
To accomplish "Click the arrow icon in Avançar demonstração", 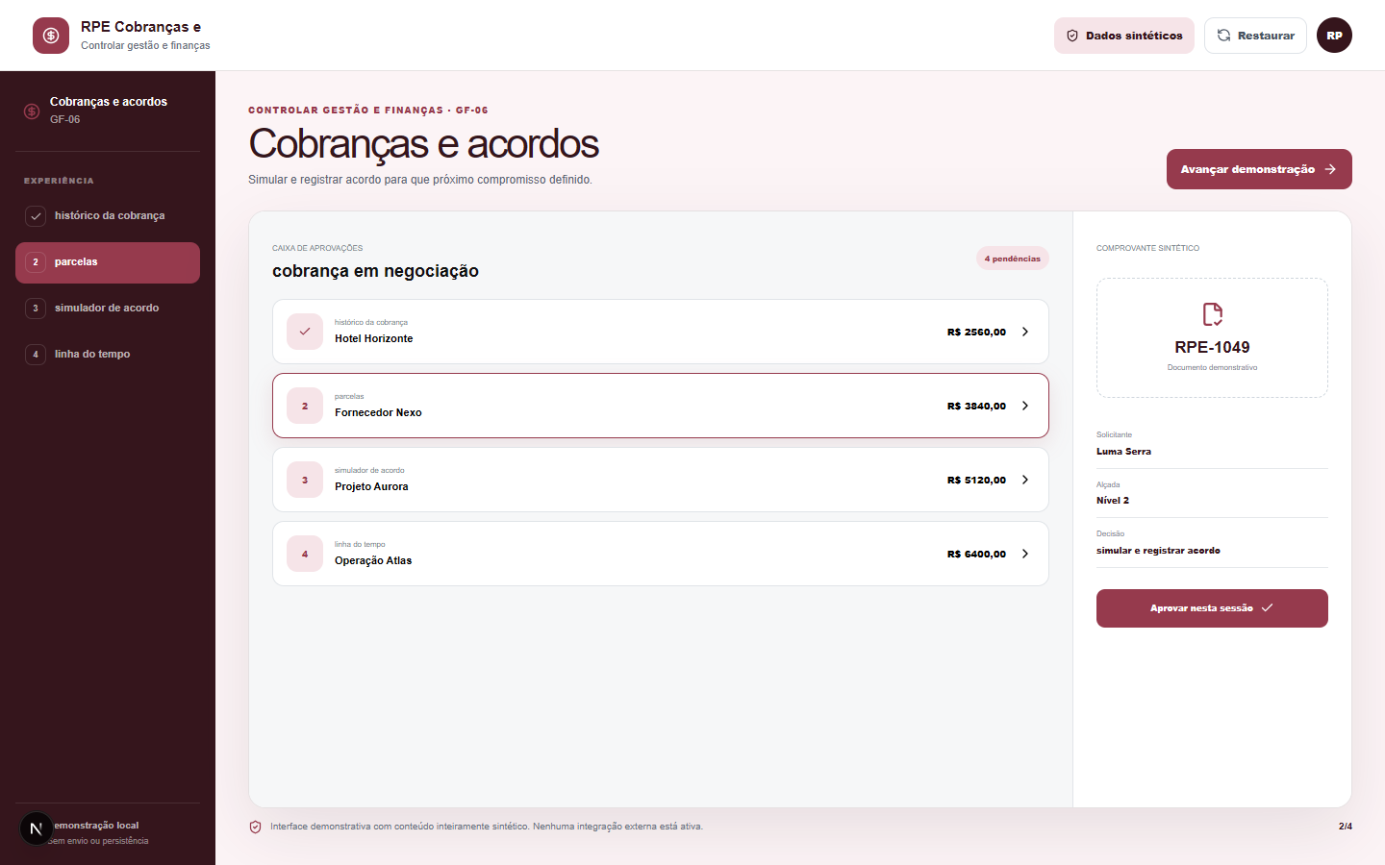I will [x=1330, y=169].
